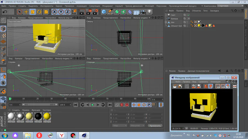Toggle the X axis lock
The height and width of the screenshot is (139, 248).
54,12
